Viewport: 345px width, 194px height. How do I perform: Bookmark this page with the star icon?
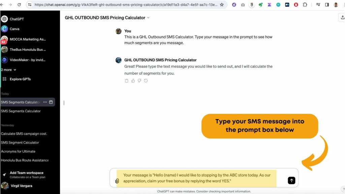point(222,5)
